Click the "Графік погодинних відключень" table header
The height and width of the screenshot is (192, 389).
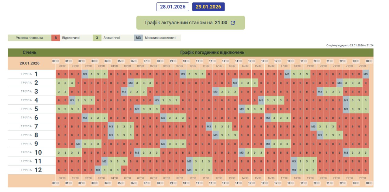(212, 53)
